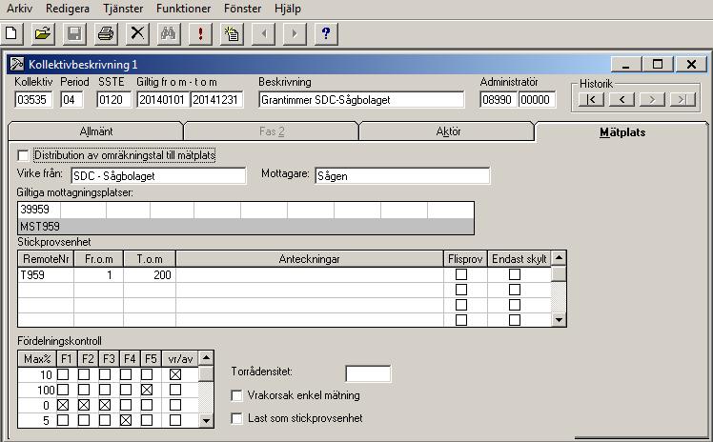Click T.o.m cell value 200

[x=150, y=275]
